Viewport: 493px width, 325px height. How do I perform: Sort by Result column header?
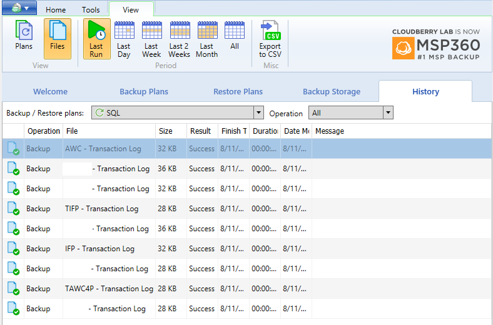[203, 131]
